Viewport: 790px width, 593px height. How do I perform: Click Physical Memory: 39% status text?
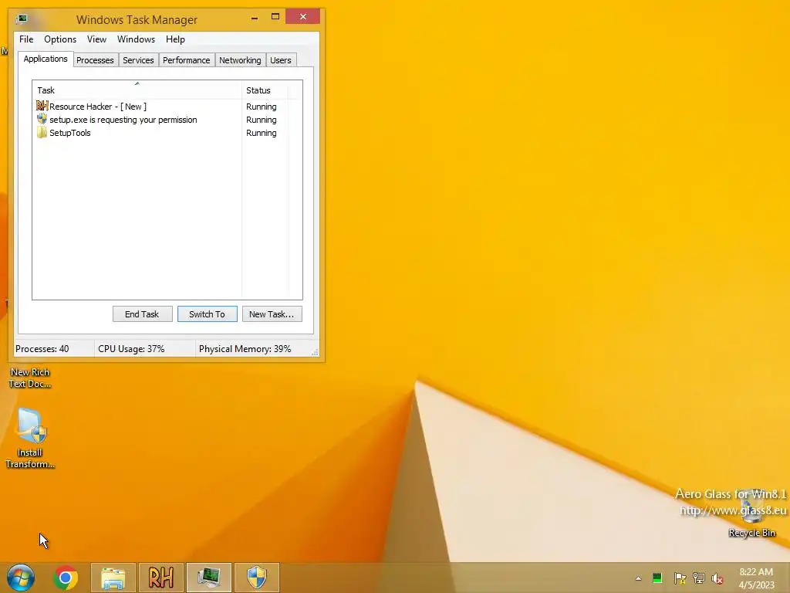pos(245,349)
